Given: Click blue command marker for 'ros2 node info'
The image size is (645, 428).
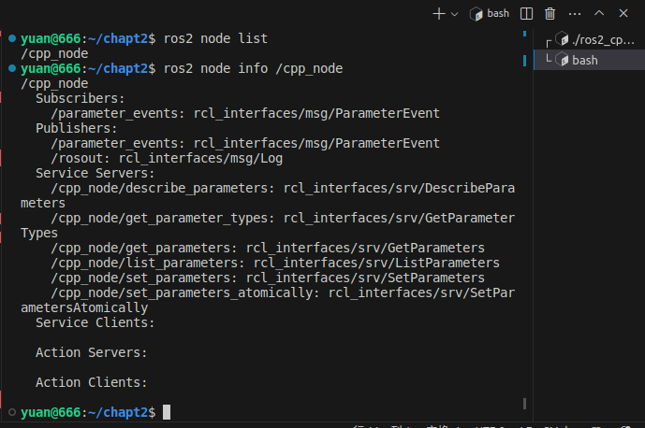Looking at the screenshot, I should coord(12,68).
